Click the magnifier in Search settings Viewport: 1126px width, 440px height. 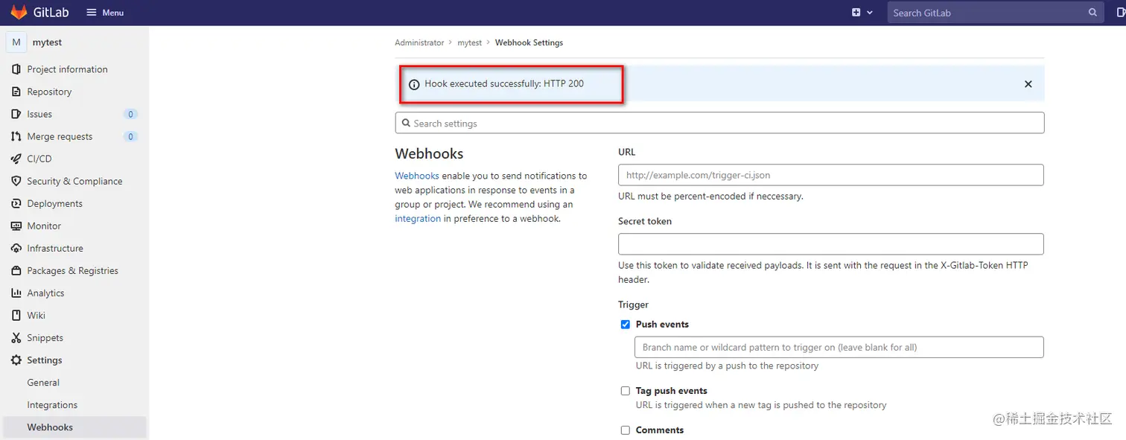406,123
